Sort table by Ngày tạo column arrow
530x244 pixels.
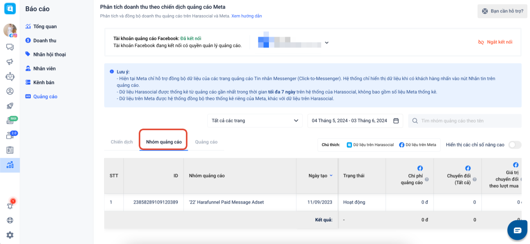point(331,175)
